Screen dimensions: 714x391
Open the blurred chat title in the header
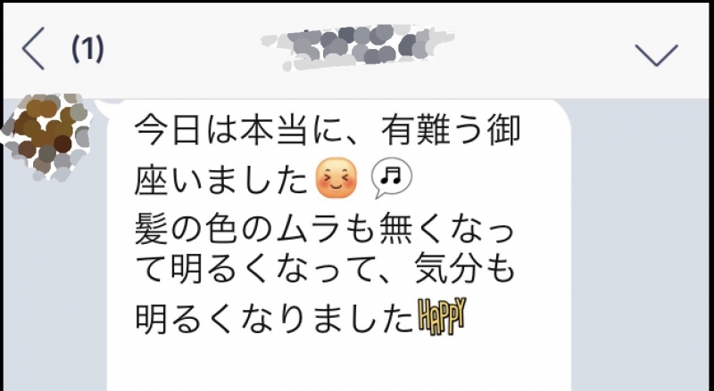pyautogui.click(x=359, y=47)
